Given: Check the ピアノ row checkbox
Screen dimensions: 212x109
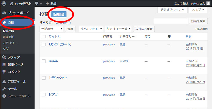Looking at the screenshot, I should [x=44, y=95].
